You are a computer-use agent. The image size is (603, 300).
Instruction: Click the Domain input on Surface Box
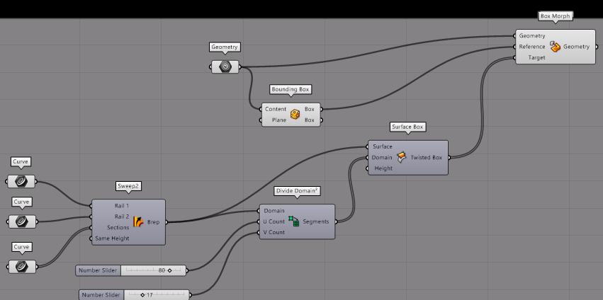382,158
